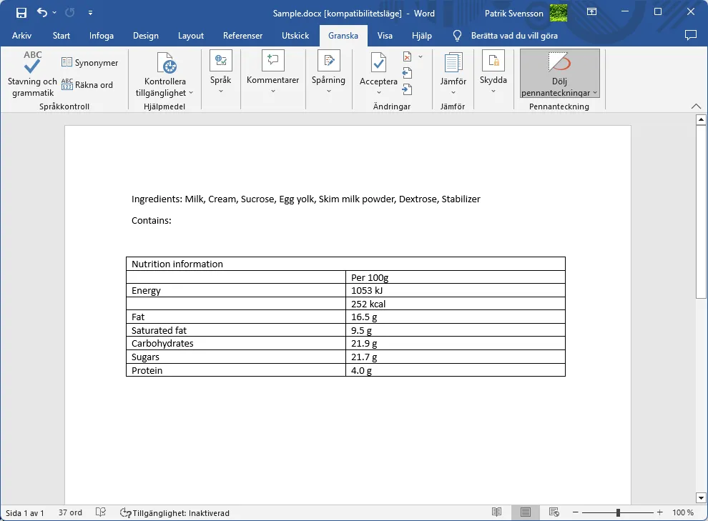Expand the Kontrollera tillgänglighet dropdown arrow
This screenshot has width=708, height=521.
(191, 92)
